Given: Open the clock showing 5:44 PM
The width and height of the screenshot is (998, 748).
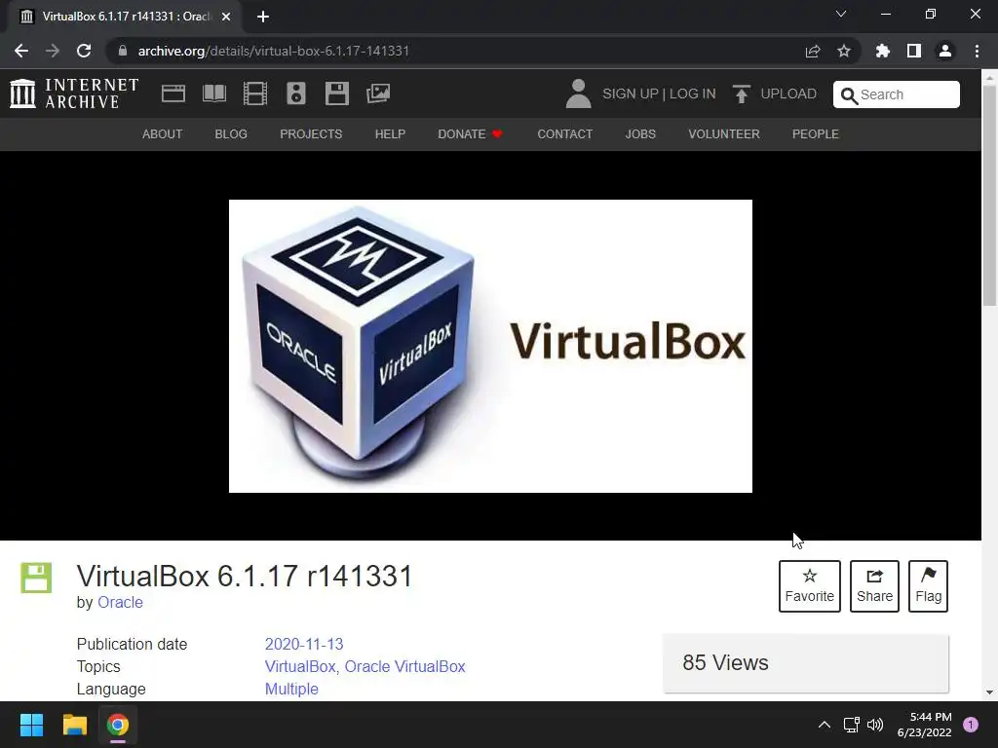Looking at the screenshot, I should point(924,725).
